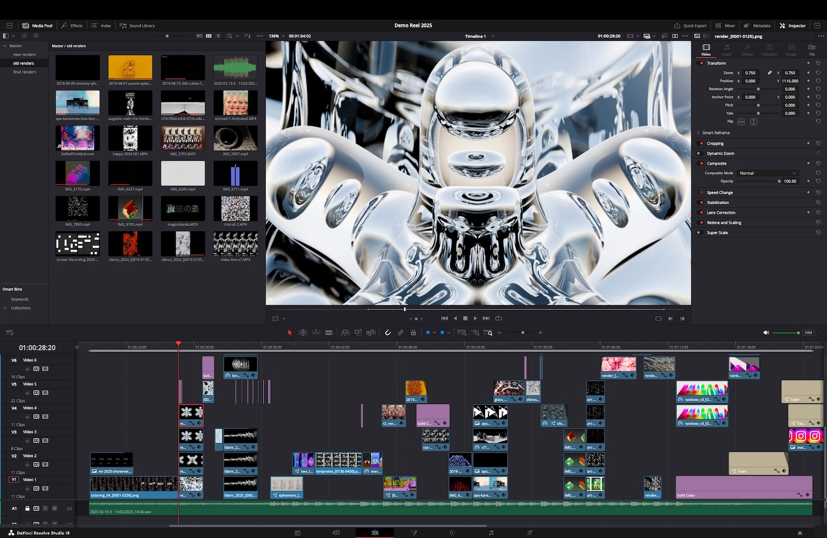Toggle the Lens Correction enable switch
827x538 pixels.
(x=701, y=212)
